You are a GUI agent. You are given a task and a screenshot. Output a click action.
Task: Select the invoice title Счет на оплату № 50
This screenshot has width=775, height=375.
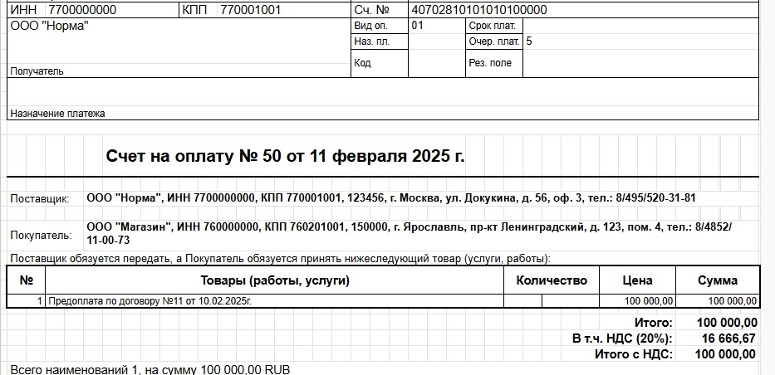[x=285, y=156]
